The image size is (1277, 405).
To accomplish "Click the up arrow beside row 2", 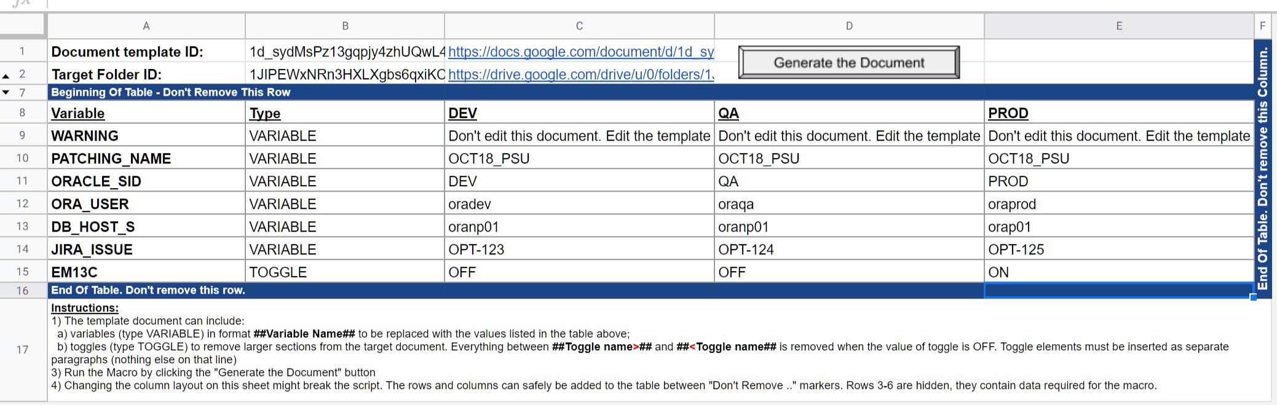I will coord(6,76).
